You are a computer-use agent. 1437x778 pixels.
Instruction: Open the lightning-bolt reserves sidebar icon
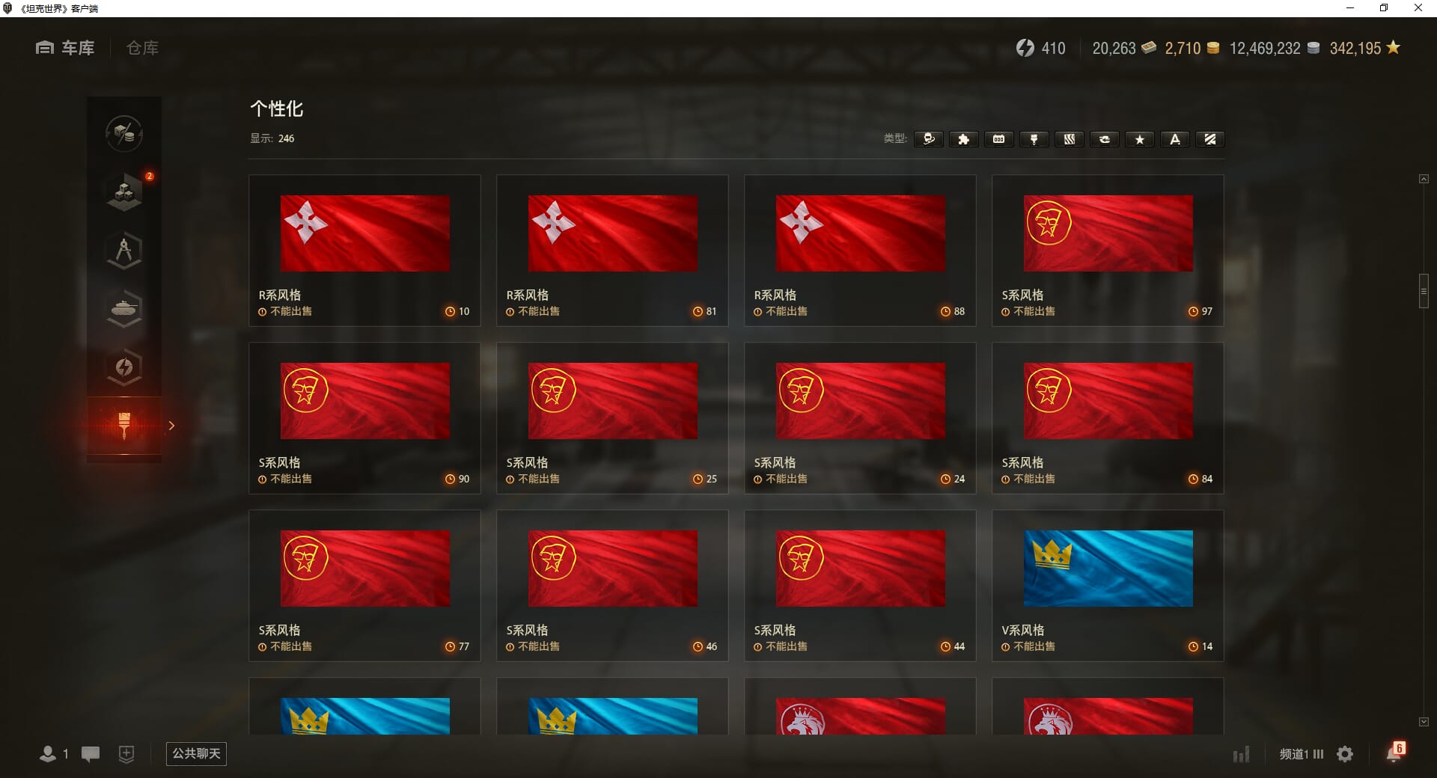coord(124,367)
